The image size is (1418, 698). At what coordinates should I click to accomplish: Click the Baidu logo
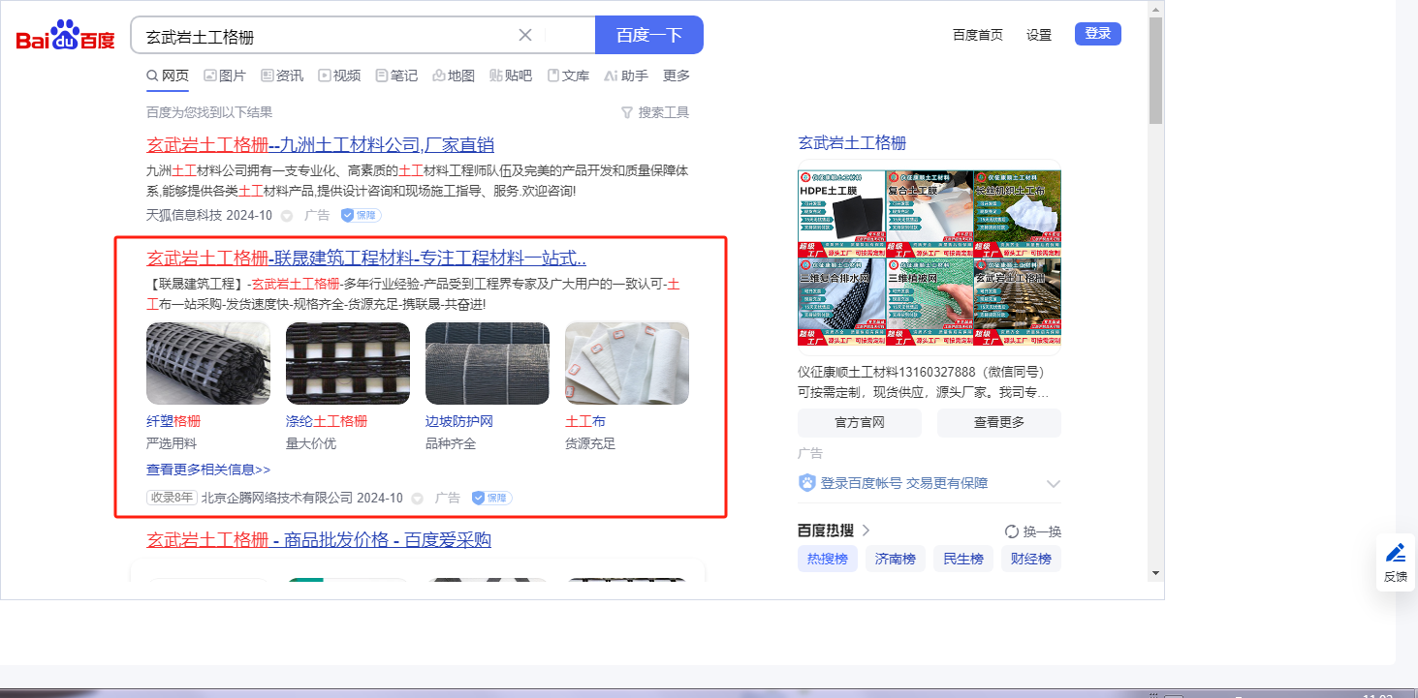(66, 36)
